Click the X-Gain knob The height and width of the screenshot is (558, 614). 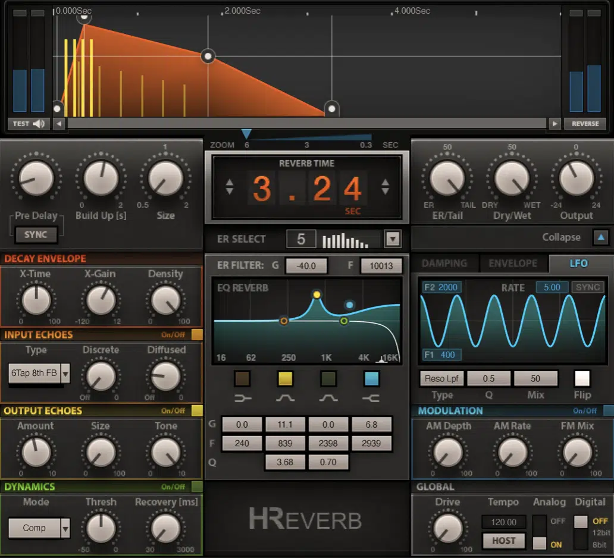(101, 300)
